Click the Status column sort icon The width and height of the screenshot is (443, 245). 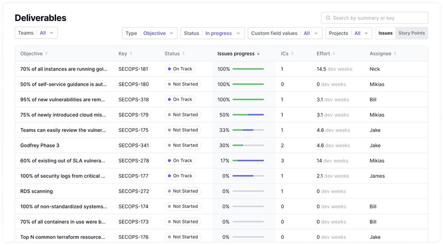coord(184,54)
